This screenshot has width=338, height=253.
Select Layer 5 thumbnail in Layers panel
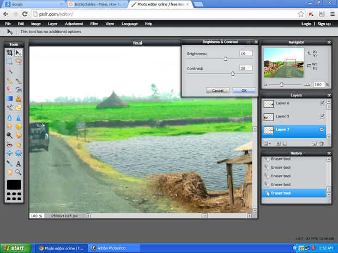click(x=269, y=117)
